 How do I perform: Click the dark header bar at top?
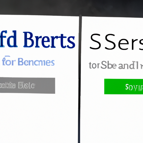[x=71, y=8]
